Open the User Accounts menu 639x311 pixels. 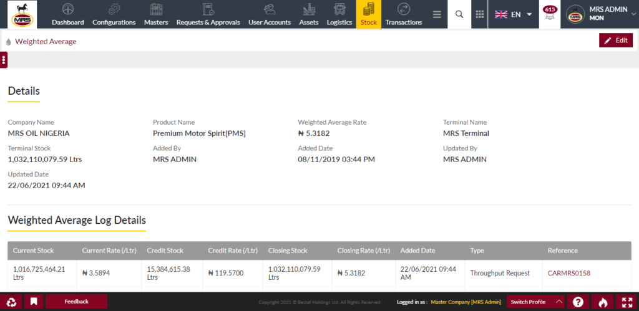click(x=270, y=15)
